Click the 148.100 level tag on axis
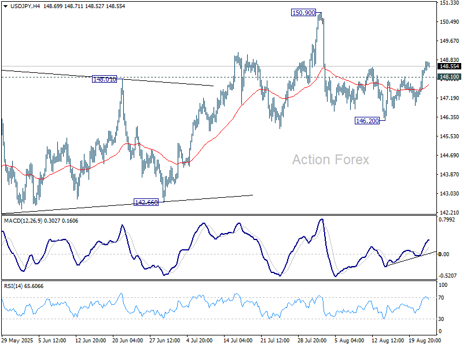 [449, 77]
